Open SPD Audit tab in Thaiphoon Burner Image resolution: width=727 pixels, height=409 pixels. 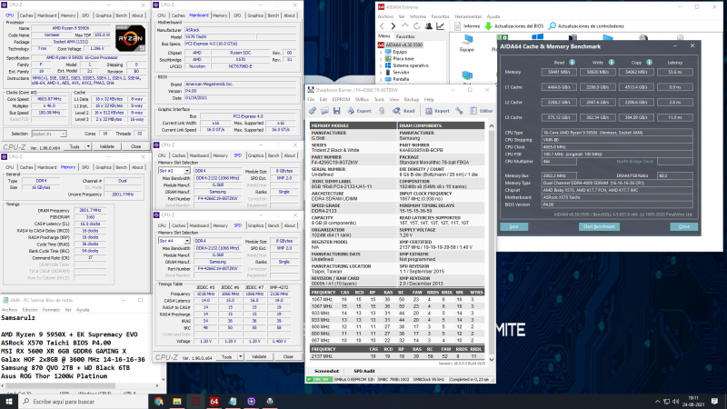click(364, 371)
